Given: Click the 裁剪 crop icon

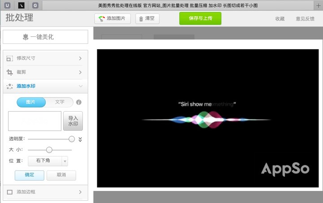Looking at the screenshot, I should tap(9, 73).
